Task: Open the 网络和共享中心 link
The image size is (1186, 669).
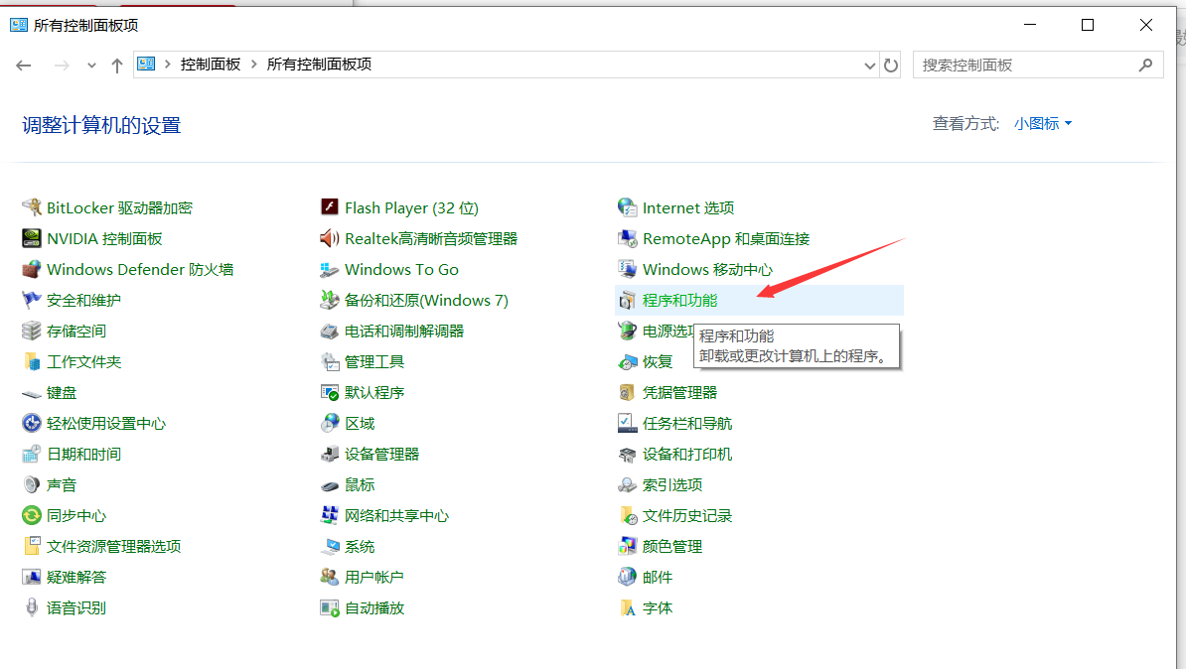Action: pyautogui.click(x=396, y=515)
